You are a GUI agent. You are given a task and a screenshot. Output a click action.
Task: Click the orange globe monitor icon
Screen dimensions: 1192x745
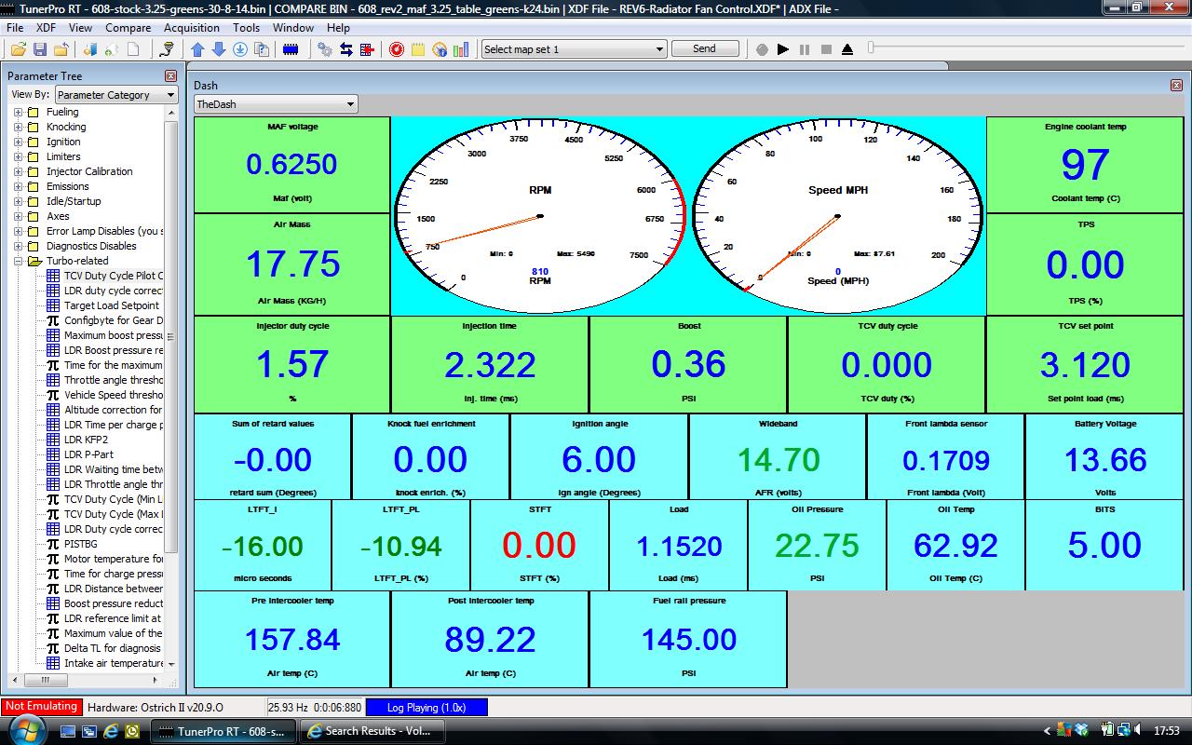[x=440, y=49]
